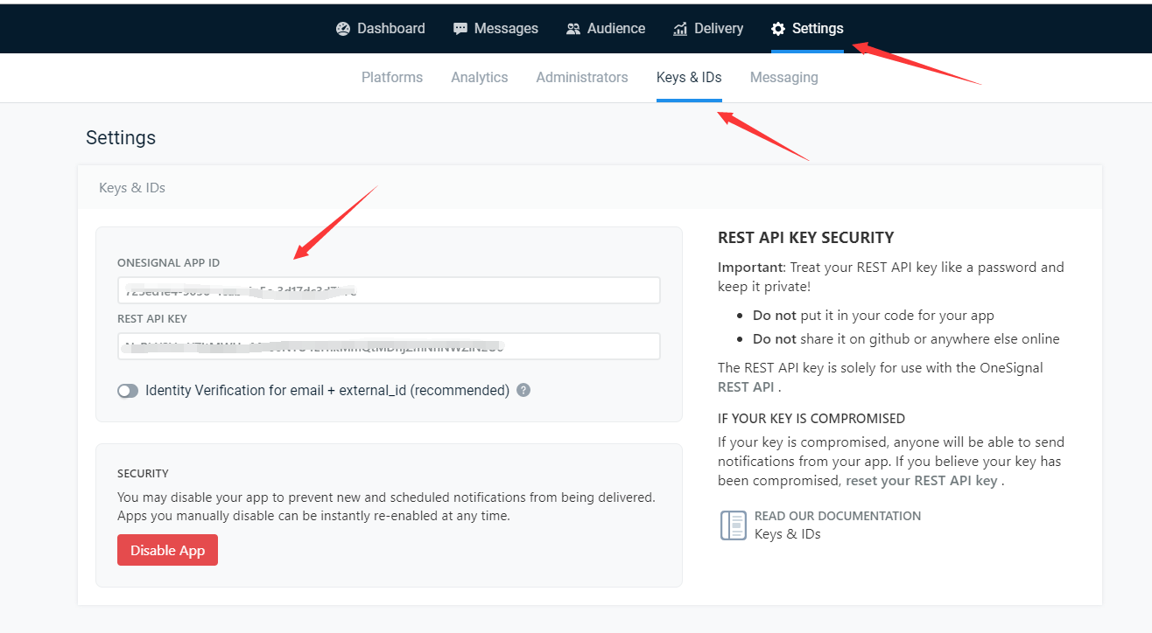Screen dimensions: 1152x633
Task: Click the OneSignal App ID field
Action: point(389,290)
